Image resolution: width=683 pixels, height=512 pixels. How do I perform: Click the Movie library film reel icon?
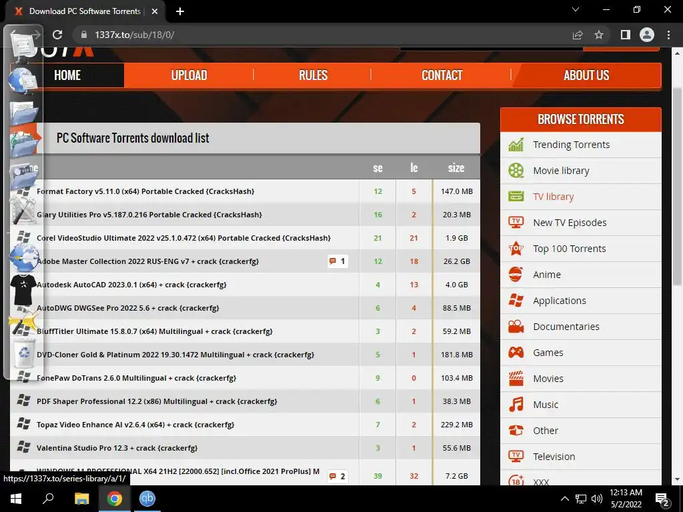[x=516, y=170]
